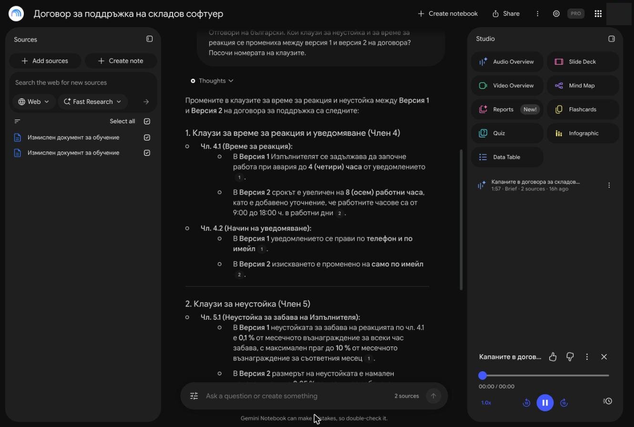Click the audio progress slider handle
This screenshot has width=634, height=427.
[482, 376]
